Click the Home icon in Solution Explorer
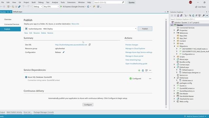The width and height of the screenshot is (209, 118). [x=178, y=15]
